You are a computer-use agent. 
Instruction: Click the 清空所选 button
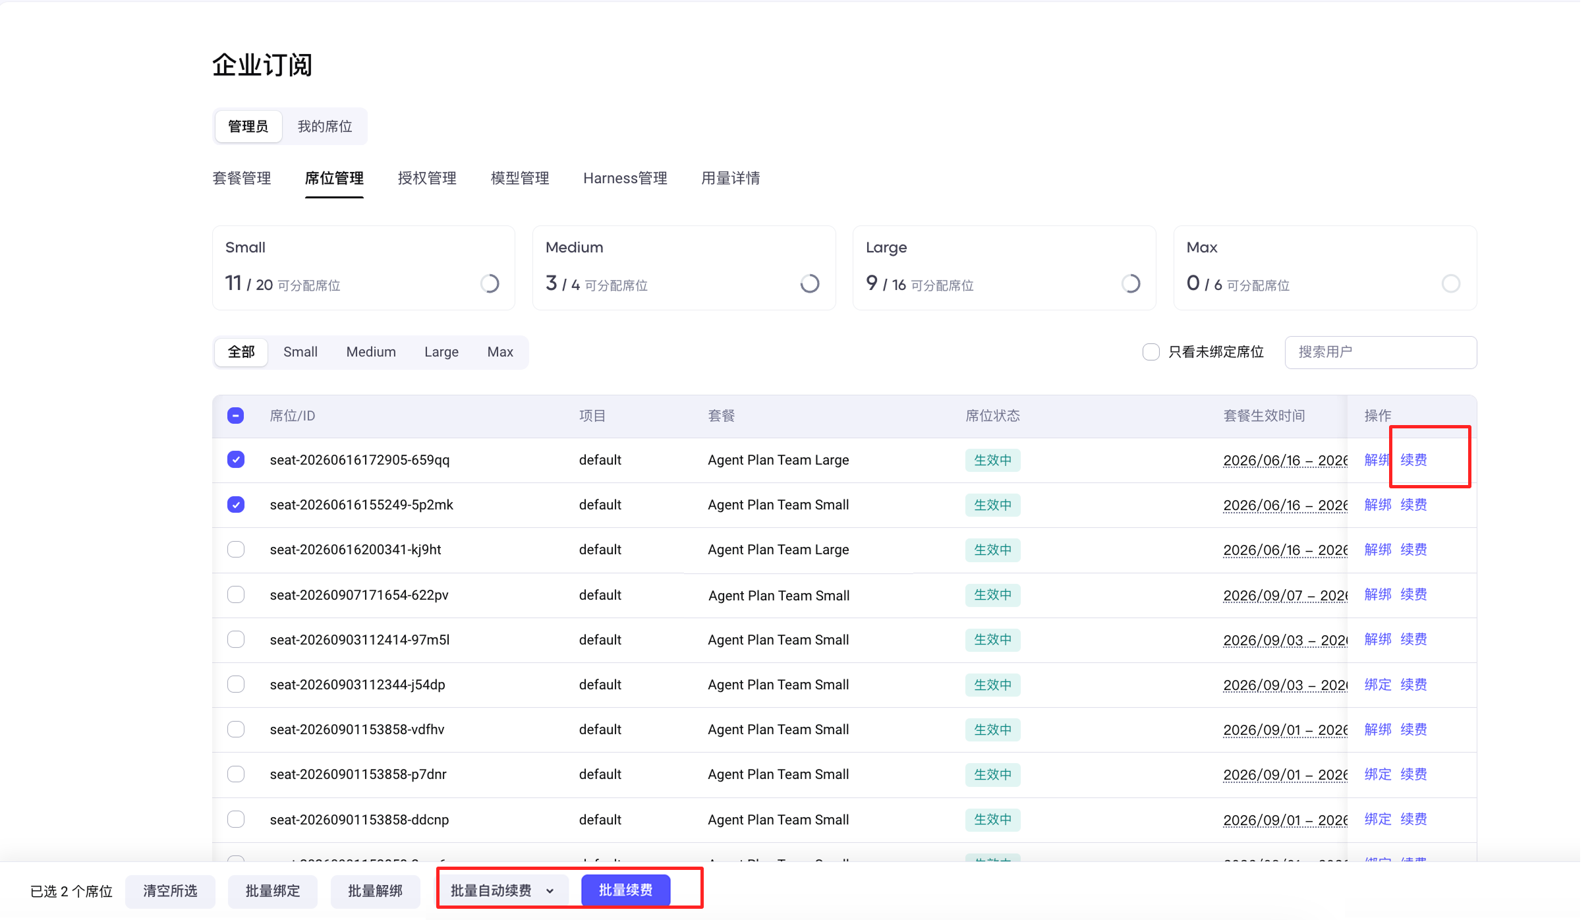[170, 891]
